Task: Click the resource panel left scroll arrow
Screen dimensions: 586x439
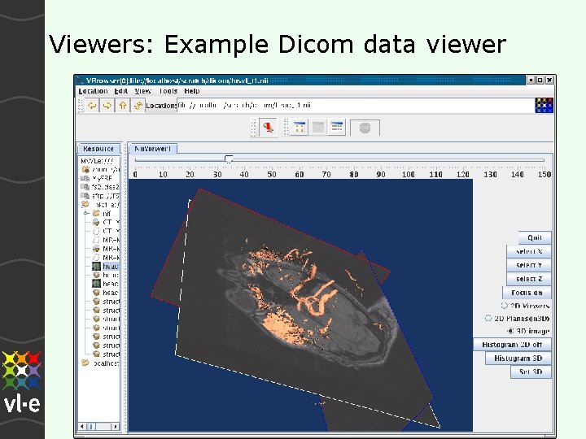Action: 82,426
